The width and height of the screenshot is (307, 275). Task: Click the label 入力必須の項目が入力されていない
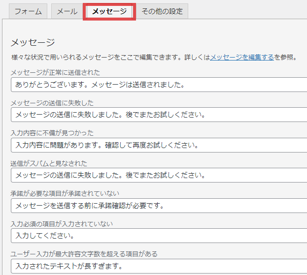pyautogui.click(x=62, y=224)
